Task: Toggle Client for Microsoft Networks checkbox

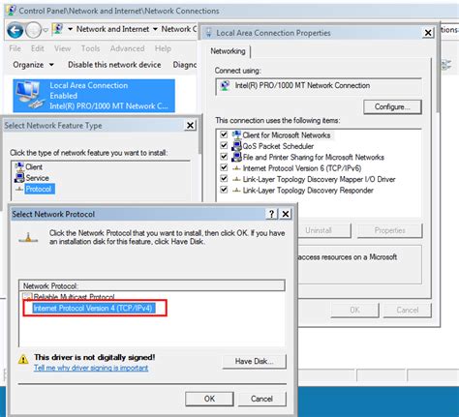Action: click(224, 134)
